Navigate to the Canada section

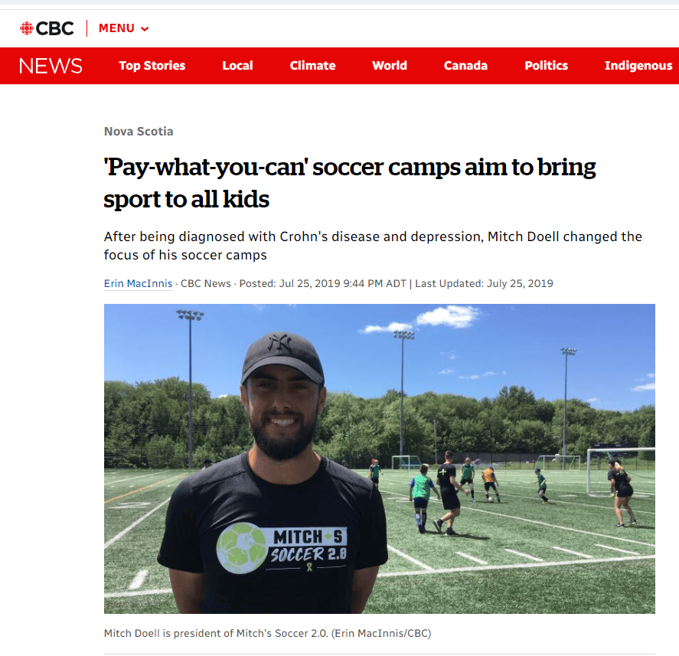[465, 65]
